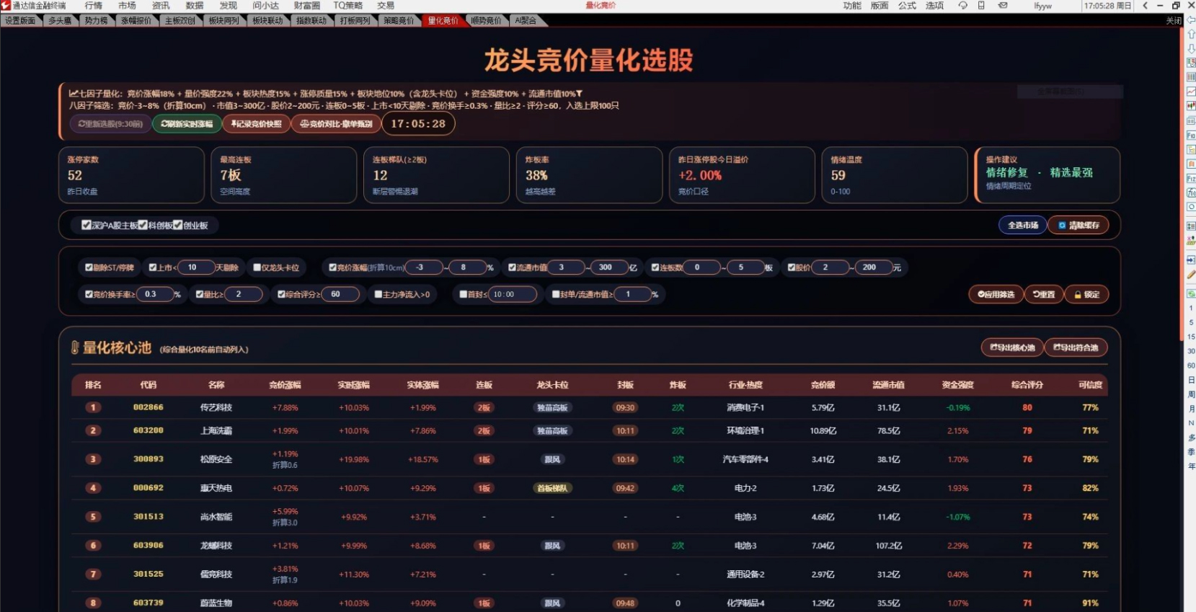
Task: Open 竞价对比·章单甄别
Action: [335, 124]
